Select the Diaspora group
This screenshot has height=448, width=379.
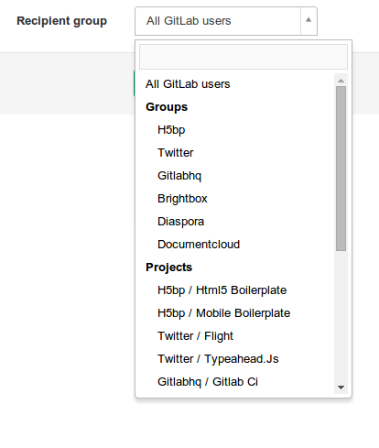234,222
